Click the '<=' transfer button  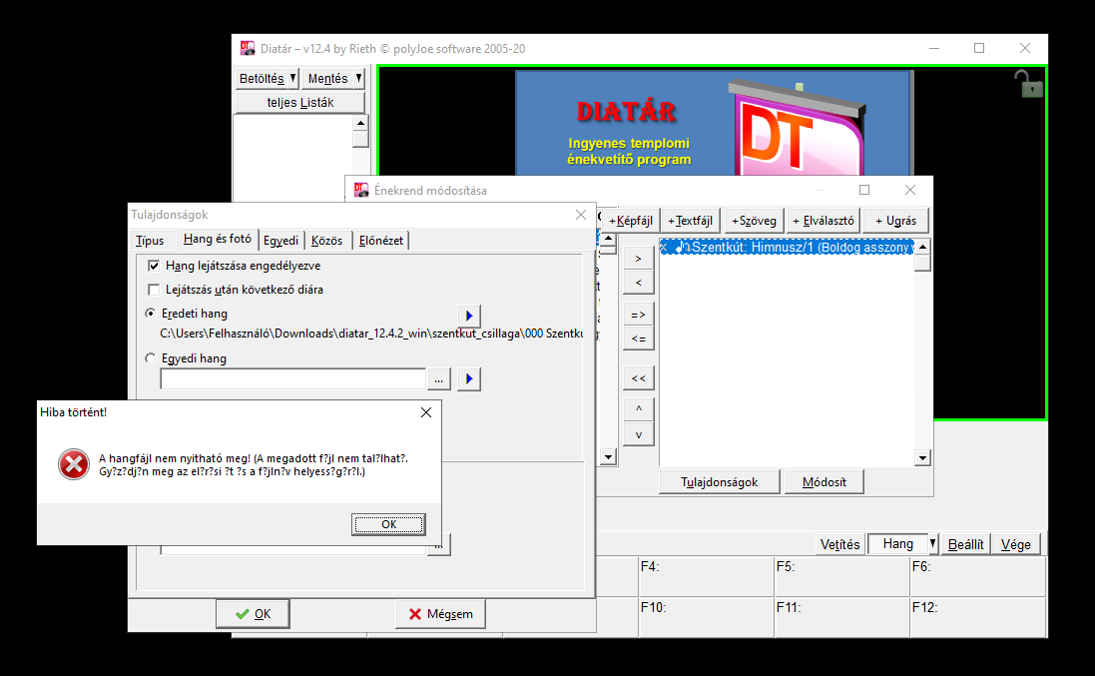[638, 338]
